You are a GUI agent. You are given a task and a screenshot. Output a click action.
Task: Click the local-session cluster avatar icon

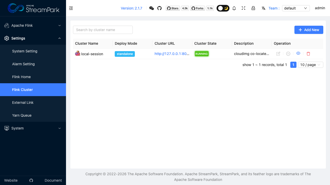[78, 53]
